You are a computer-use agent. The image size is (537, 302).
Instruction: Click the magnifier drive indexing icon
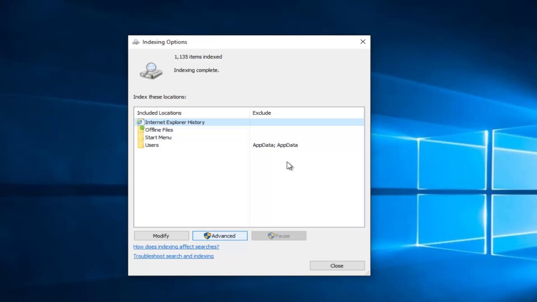[x=151, y=71]
